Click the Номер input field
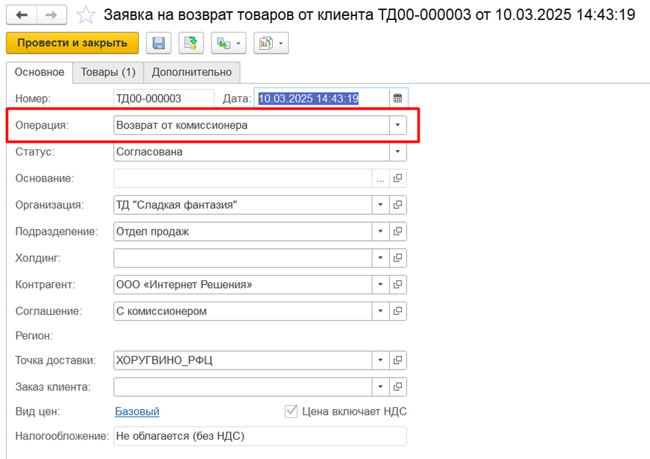650x459 pixels. click(164, 99)
